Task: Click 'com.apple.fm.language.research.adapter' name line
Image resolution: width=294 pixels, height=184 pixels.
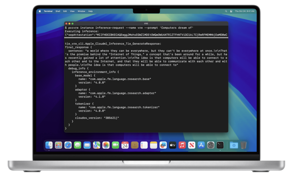Action: coord(117,93)
